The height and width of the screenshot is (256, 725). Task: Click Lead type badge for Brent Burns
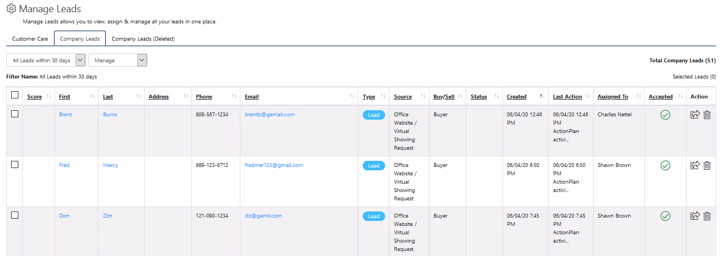tap(373, 115)
